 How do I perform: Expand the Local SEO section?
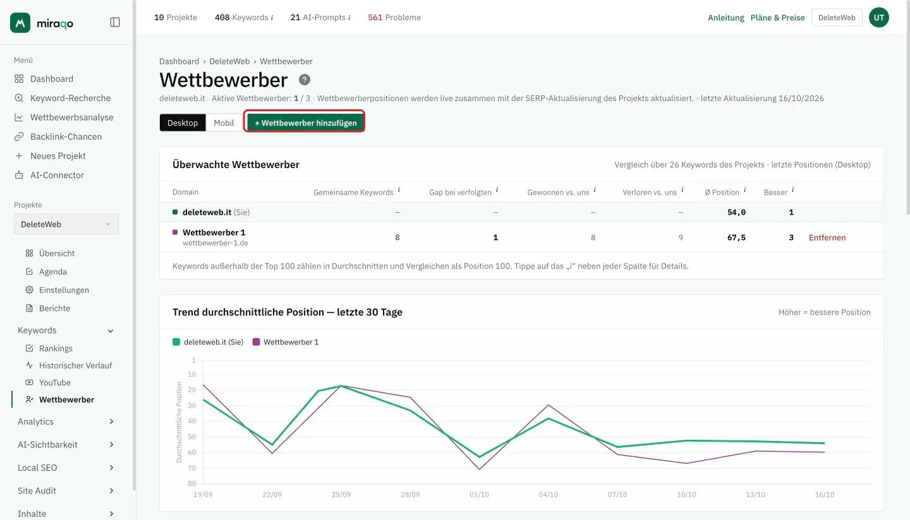click(x=66, y=468)
